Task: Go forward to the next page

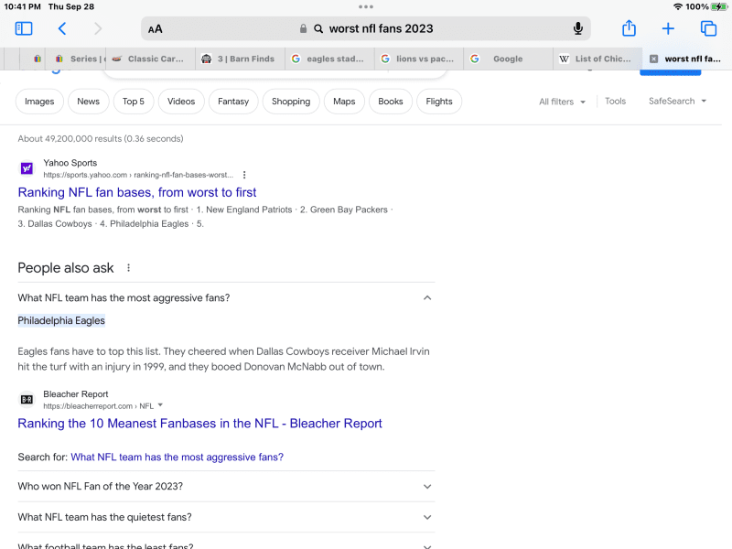Action: click(98, 28)
